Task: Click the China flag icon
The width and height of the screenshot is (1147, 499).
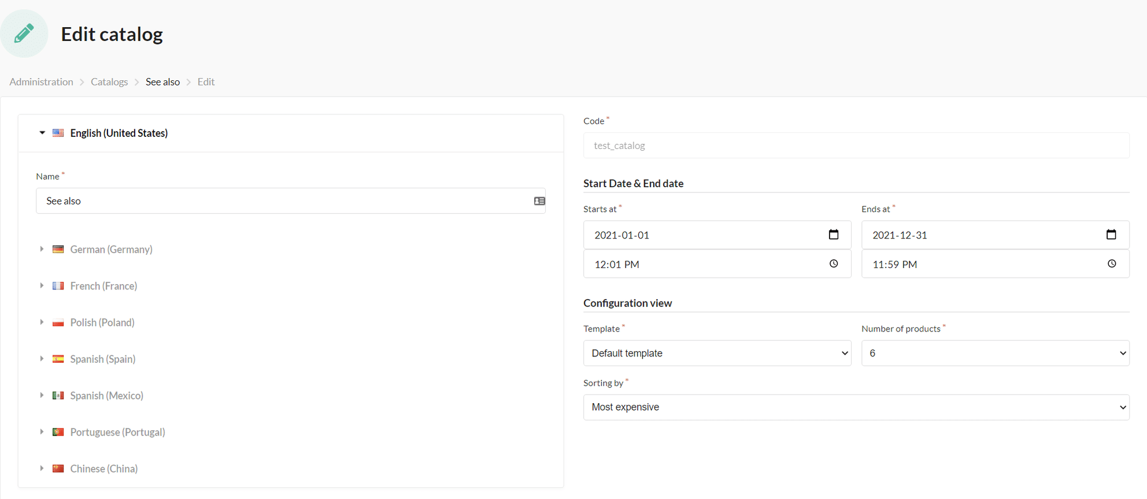Action: coord(58,468)
